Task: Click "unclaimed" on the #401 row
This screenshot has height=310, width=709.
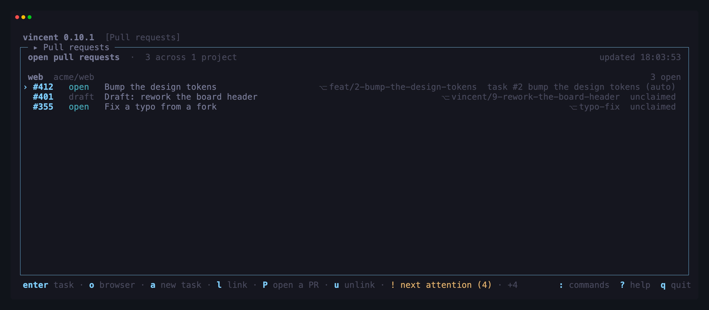Action: 653,97
